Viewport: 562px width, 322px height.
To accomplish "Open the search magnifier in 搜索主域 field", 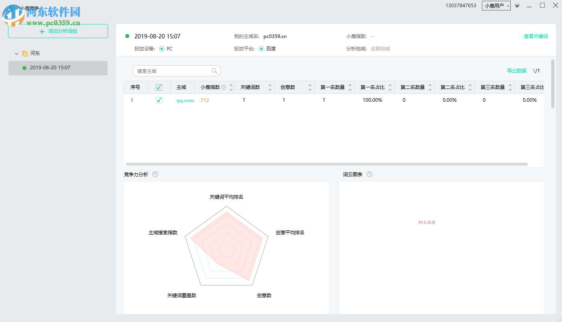I will pos(215,70).
